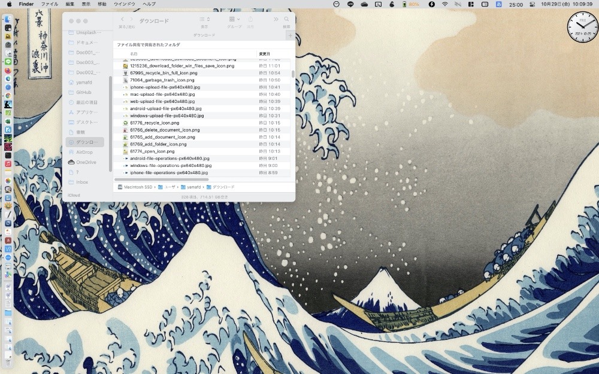
Task: Click the Search icon in the toolbar
Action: tap(286, 20)
